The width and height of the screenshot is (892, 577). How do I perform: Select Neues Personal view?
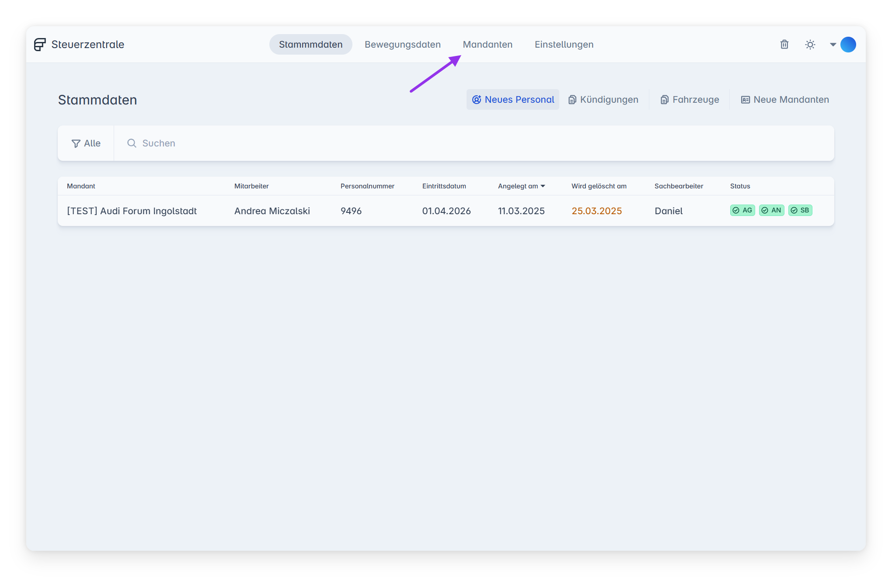tap(513, 100)
